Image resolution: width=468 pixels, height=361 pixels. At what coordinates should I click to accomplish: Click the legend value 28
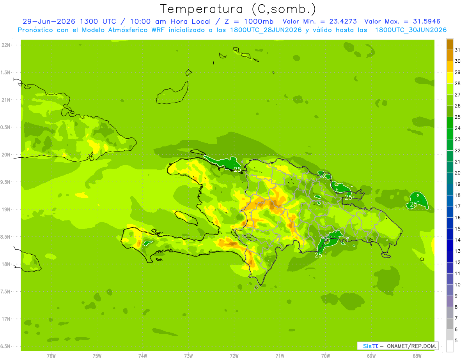458,83
